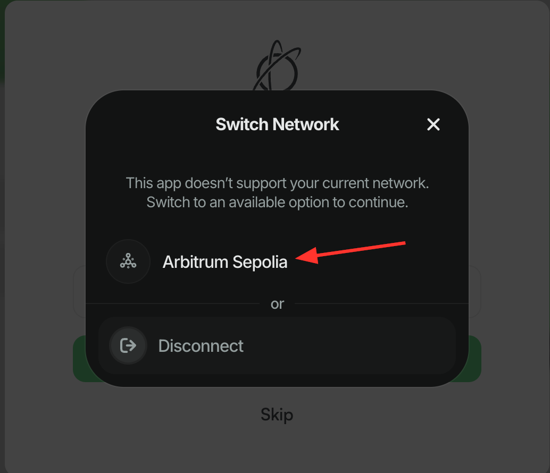Screen dimensions: 550x473
Task: Click empty right side of Disconnect row
Action: [x=351, y=346]
